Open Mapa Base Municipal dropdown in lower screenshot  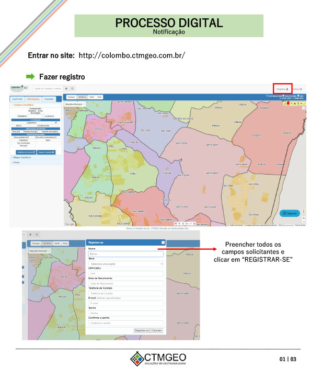click(39, 251)
